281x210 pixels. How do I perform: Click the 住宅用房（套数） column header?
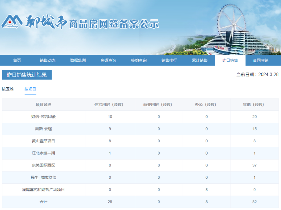coord(110,104)
